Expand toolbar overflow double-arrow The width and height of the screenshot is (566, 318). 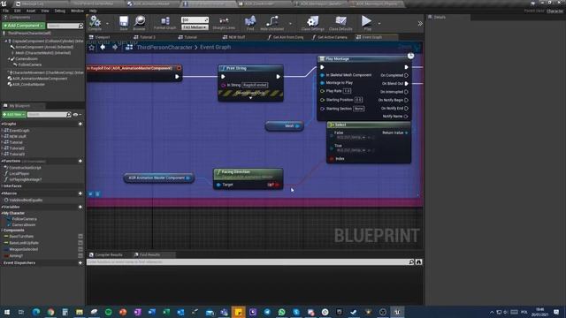[420, 24]
